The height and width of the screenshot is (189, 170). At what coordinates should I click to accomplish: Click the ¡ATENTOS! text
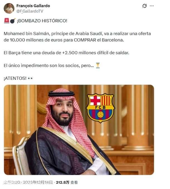click(15, 78)
